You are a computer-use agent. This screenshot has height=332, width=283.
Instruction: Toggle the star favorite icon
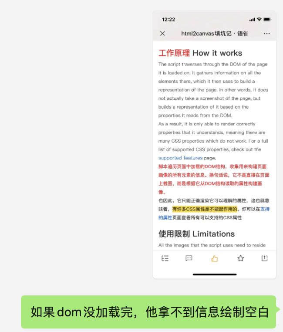point(240,258)
